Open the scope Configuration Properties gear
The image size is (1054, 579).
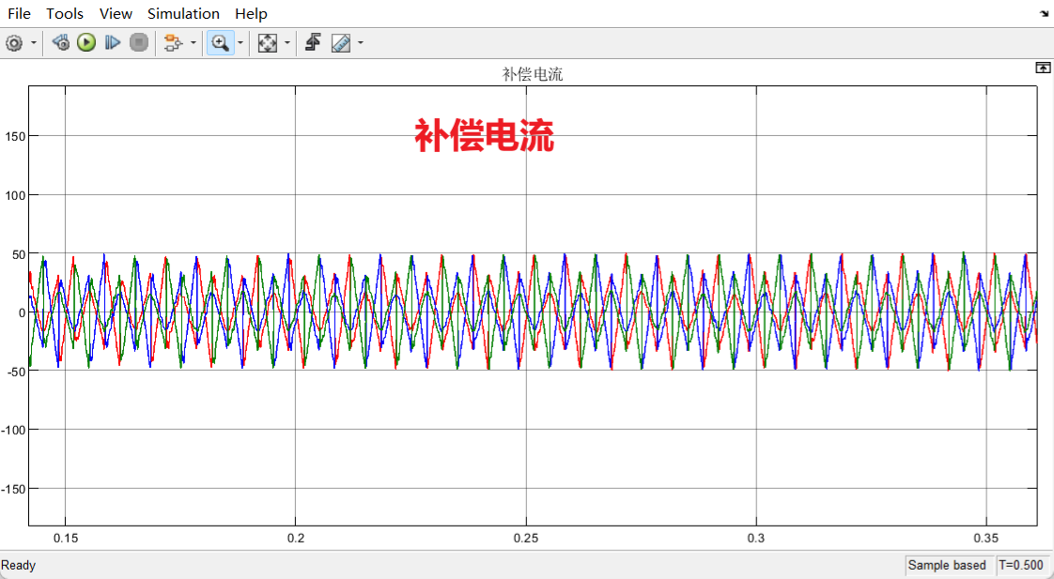coord(14,42)
